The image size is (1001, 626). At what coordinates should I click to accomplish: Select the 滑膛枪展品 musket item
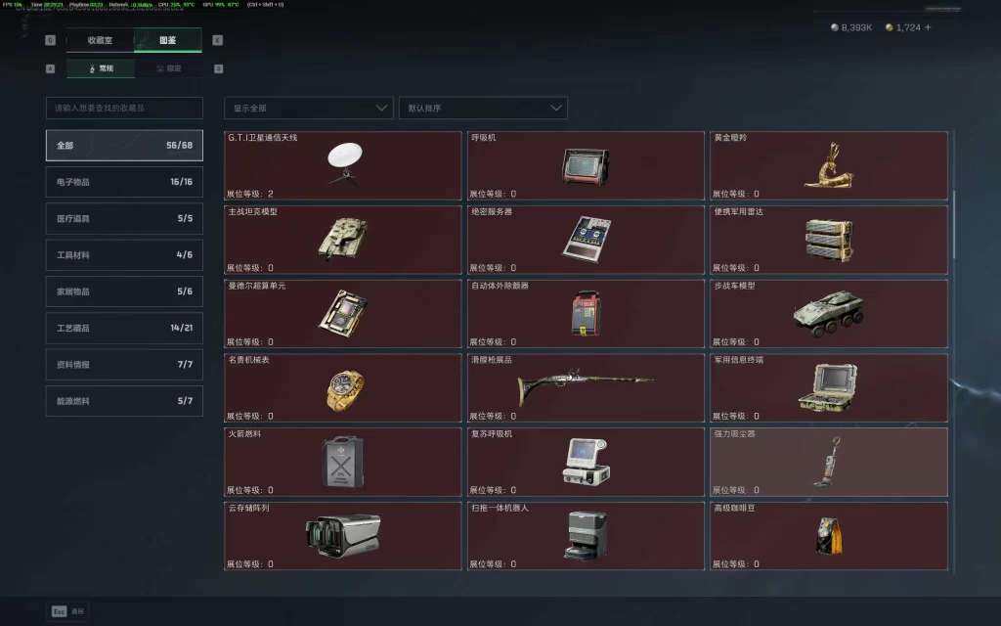pyautogui.click(x=586, y=387)
